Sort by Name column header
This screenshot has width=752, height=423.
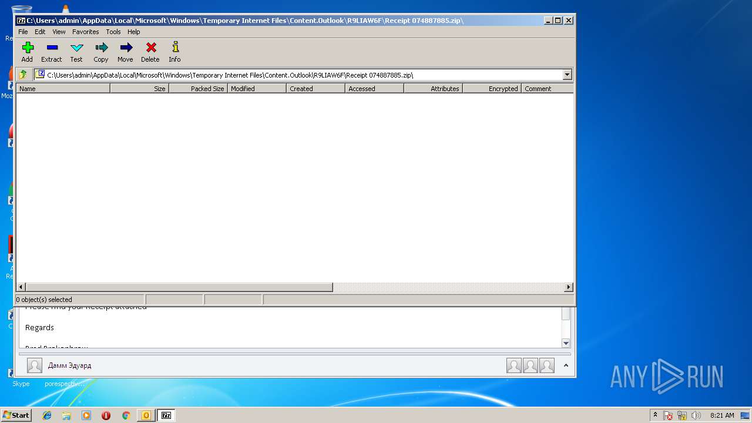[63, 89]
